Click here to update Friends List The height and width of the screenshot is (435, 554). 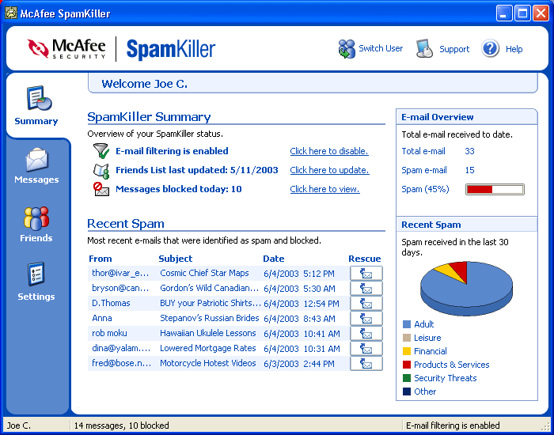pos(329,170)
